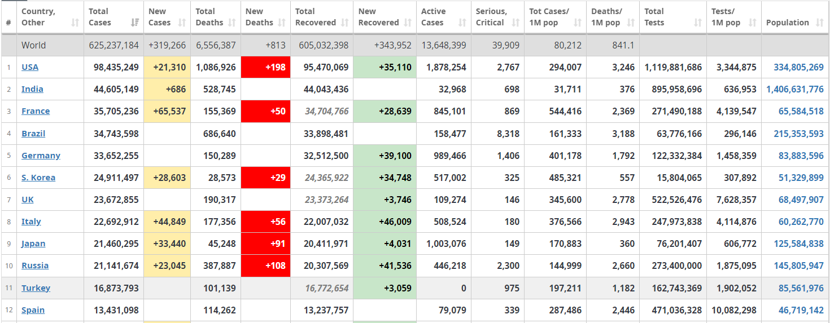Select S. Korea new deaths cell +29

[265, 178]
